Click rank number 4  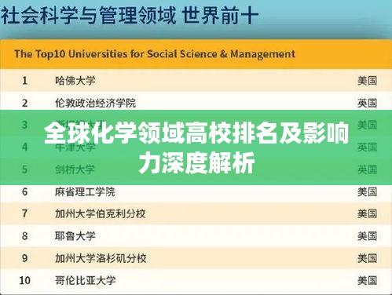click(x=25, y=147)
